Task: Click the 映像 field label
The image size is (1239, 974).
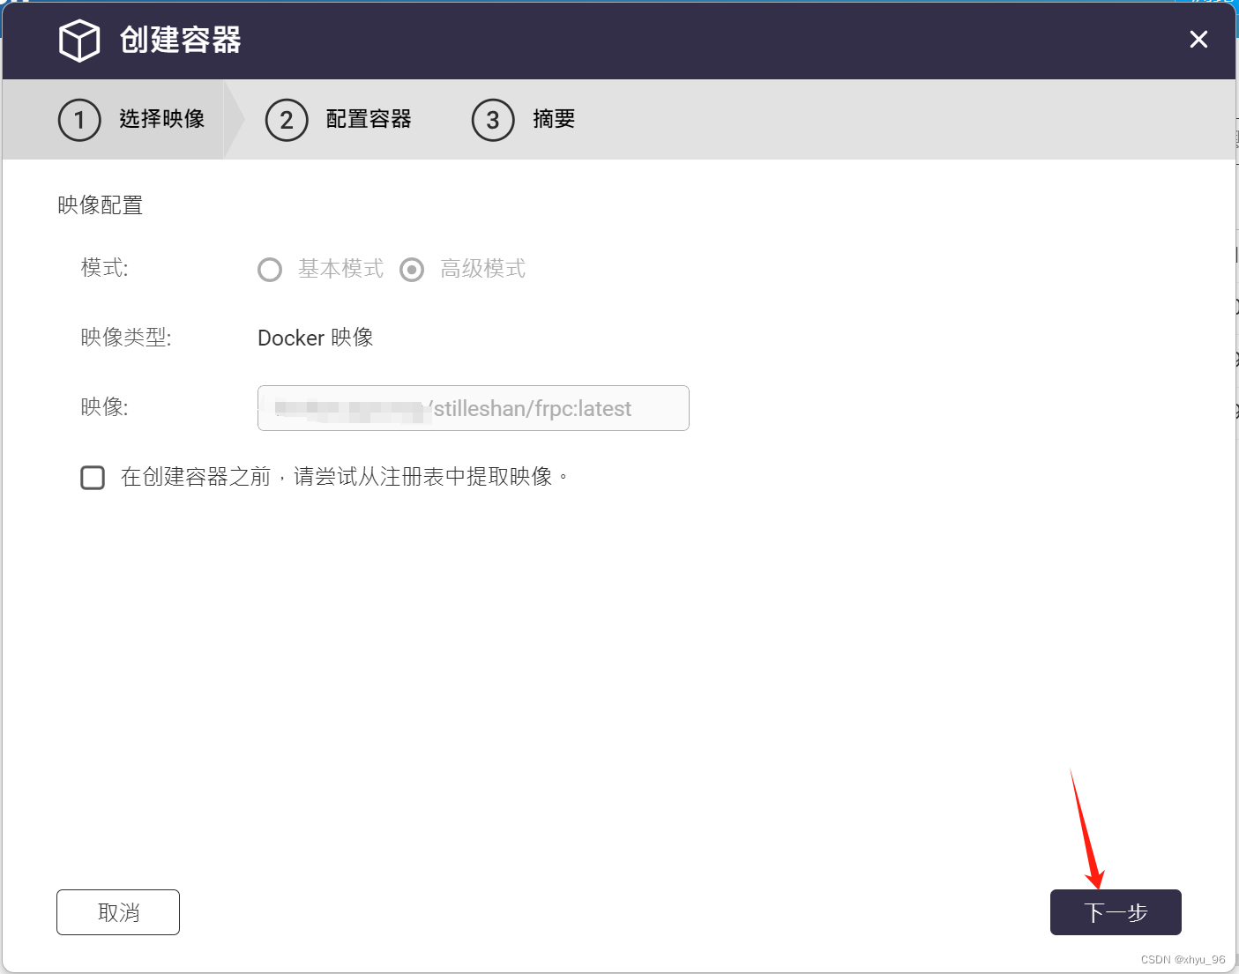Action: tap(103, 406)
